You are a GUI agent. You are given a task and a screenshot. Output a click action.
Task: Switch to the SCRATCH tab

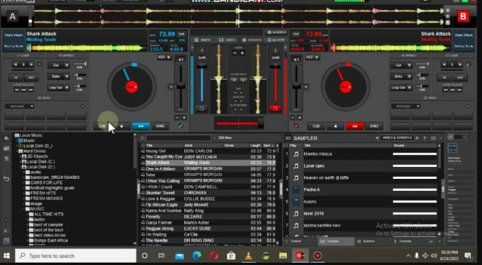[252, 40]
